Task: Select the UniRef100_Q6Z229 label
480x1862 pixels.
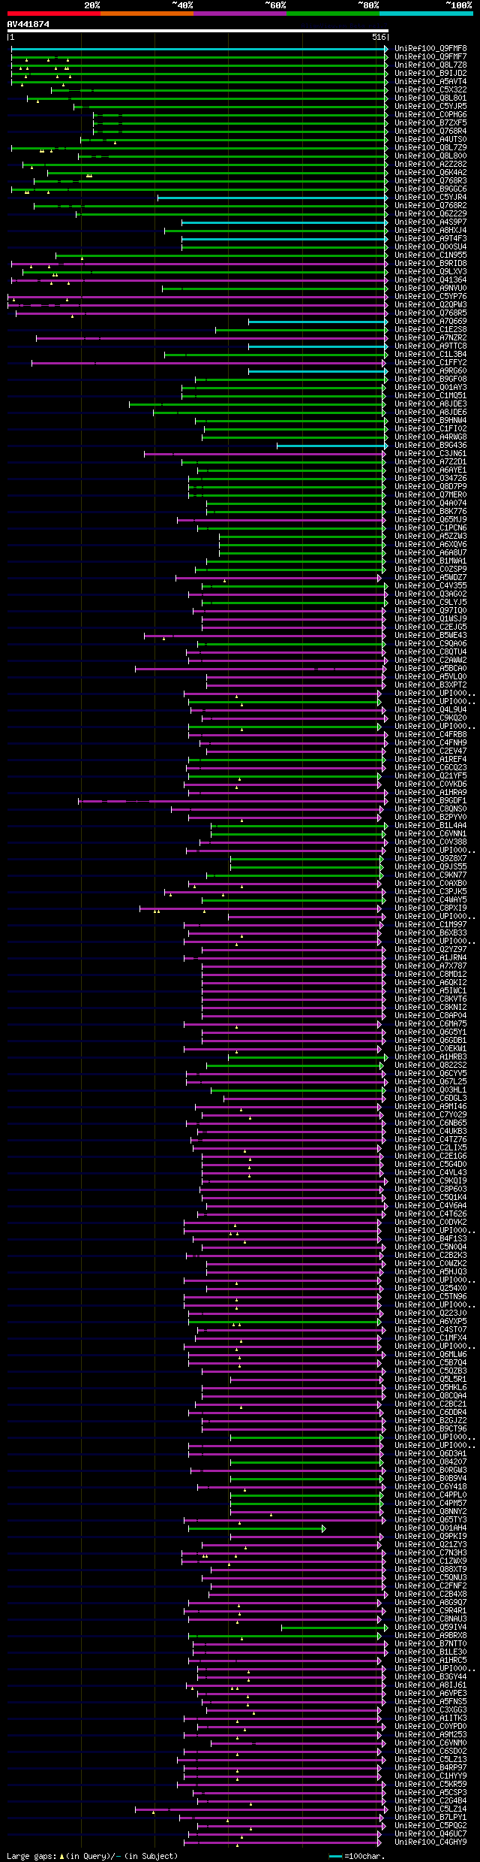Action: tap(430, 214)
